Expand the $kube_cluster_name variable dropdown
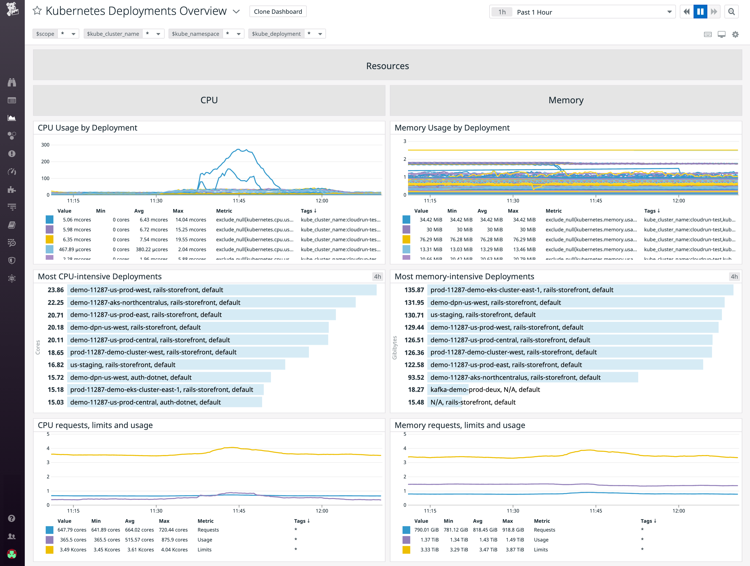The image size is (750, 566). (x=158, y=34)
